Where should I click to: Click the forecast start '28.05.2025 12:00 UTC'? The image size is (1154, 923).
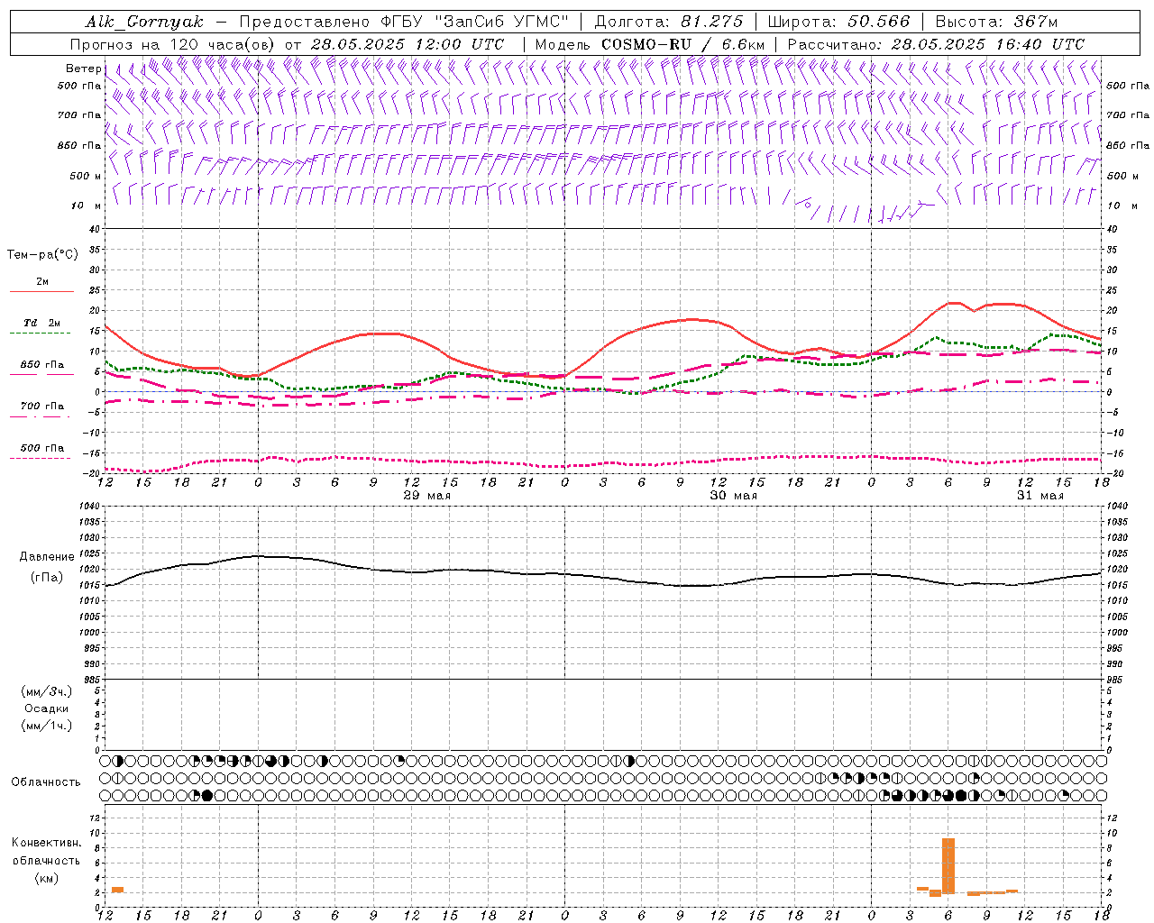coord(407,44)
